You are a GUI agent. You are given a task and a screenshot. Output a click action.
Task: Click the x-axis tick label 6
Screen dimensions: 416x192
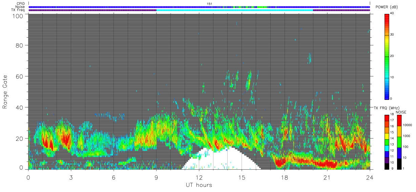coord(113,177)
